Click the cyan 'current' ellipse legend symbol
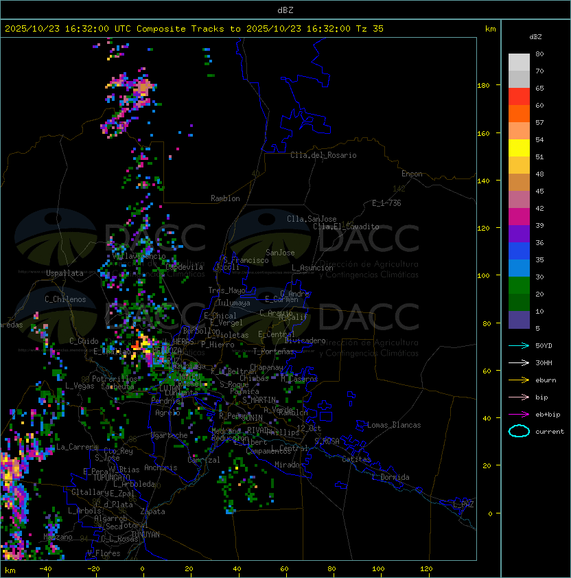The height and width of the screenshot is (578, 571). point(519,431)
